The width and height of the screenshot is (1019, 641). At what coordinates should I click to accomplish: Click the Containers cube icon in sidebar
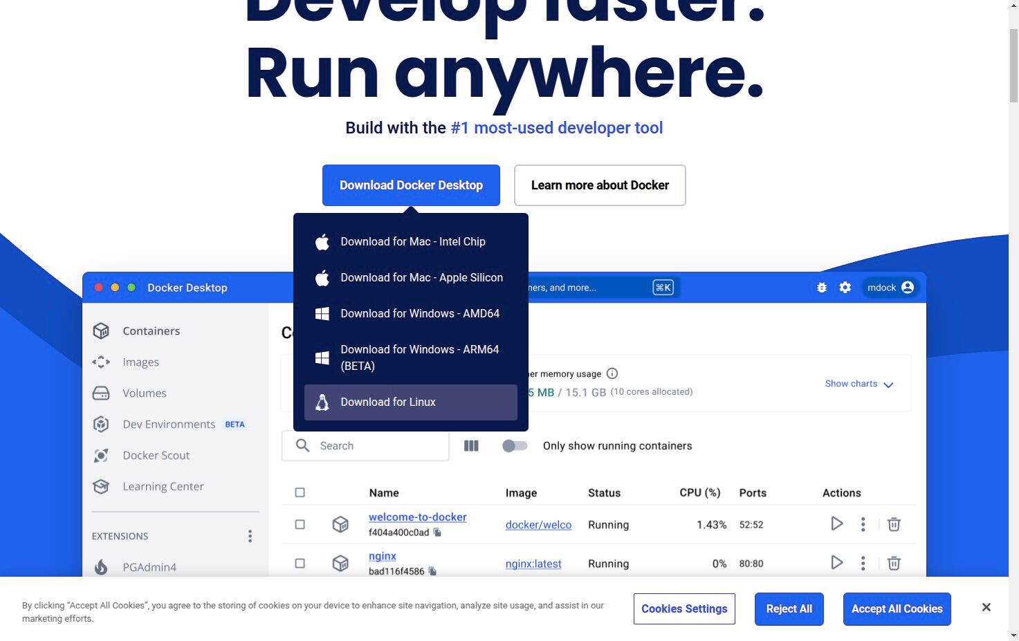(x=101, y=331)
